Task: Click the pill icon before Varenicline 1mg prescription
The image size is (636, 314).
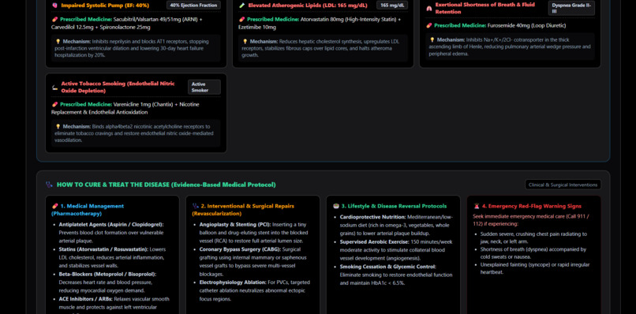Action: [54, 104]
